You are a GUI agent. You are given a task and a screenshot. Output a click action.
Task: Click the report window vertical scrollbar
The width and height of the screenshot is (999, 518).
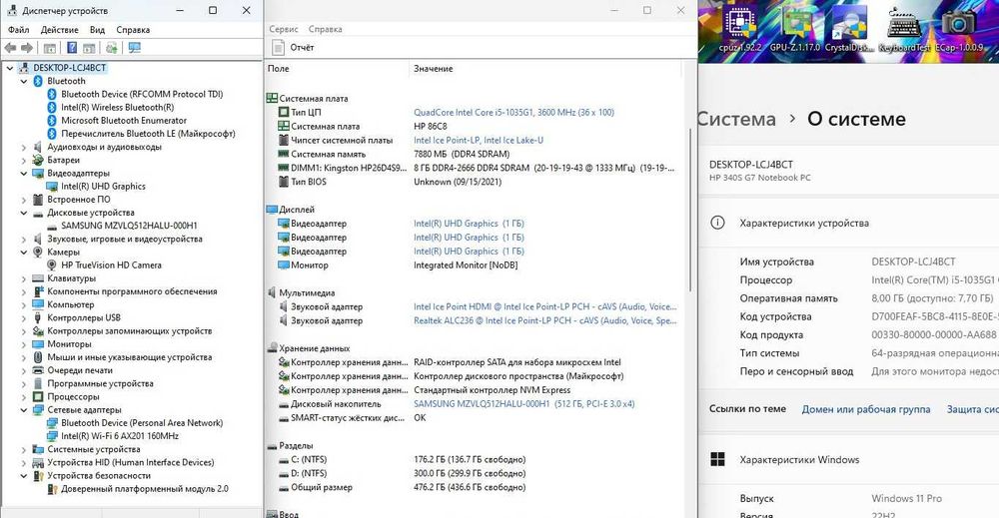click(x=690, y=210)
